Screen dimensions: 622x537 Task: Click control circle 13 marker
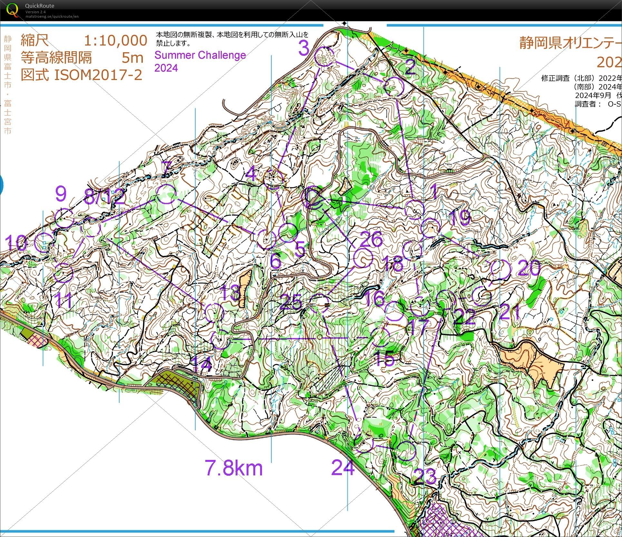tap(214, 313)
